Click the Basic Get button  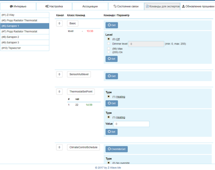[x=111, y=25]
